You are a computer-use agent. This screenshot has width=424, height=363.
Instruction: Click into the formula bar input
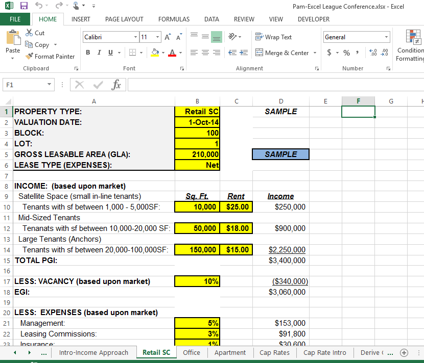coord(276,85)
